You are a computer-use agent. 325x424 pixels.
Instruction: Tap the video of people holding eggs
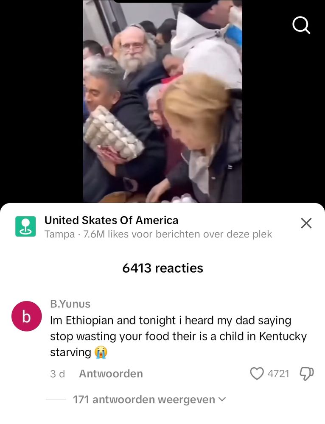(x=162, y=101)
